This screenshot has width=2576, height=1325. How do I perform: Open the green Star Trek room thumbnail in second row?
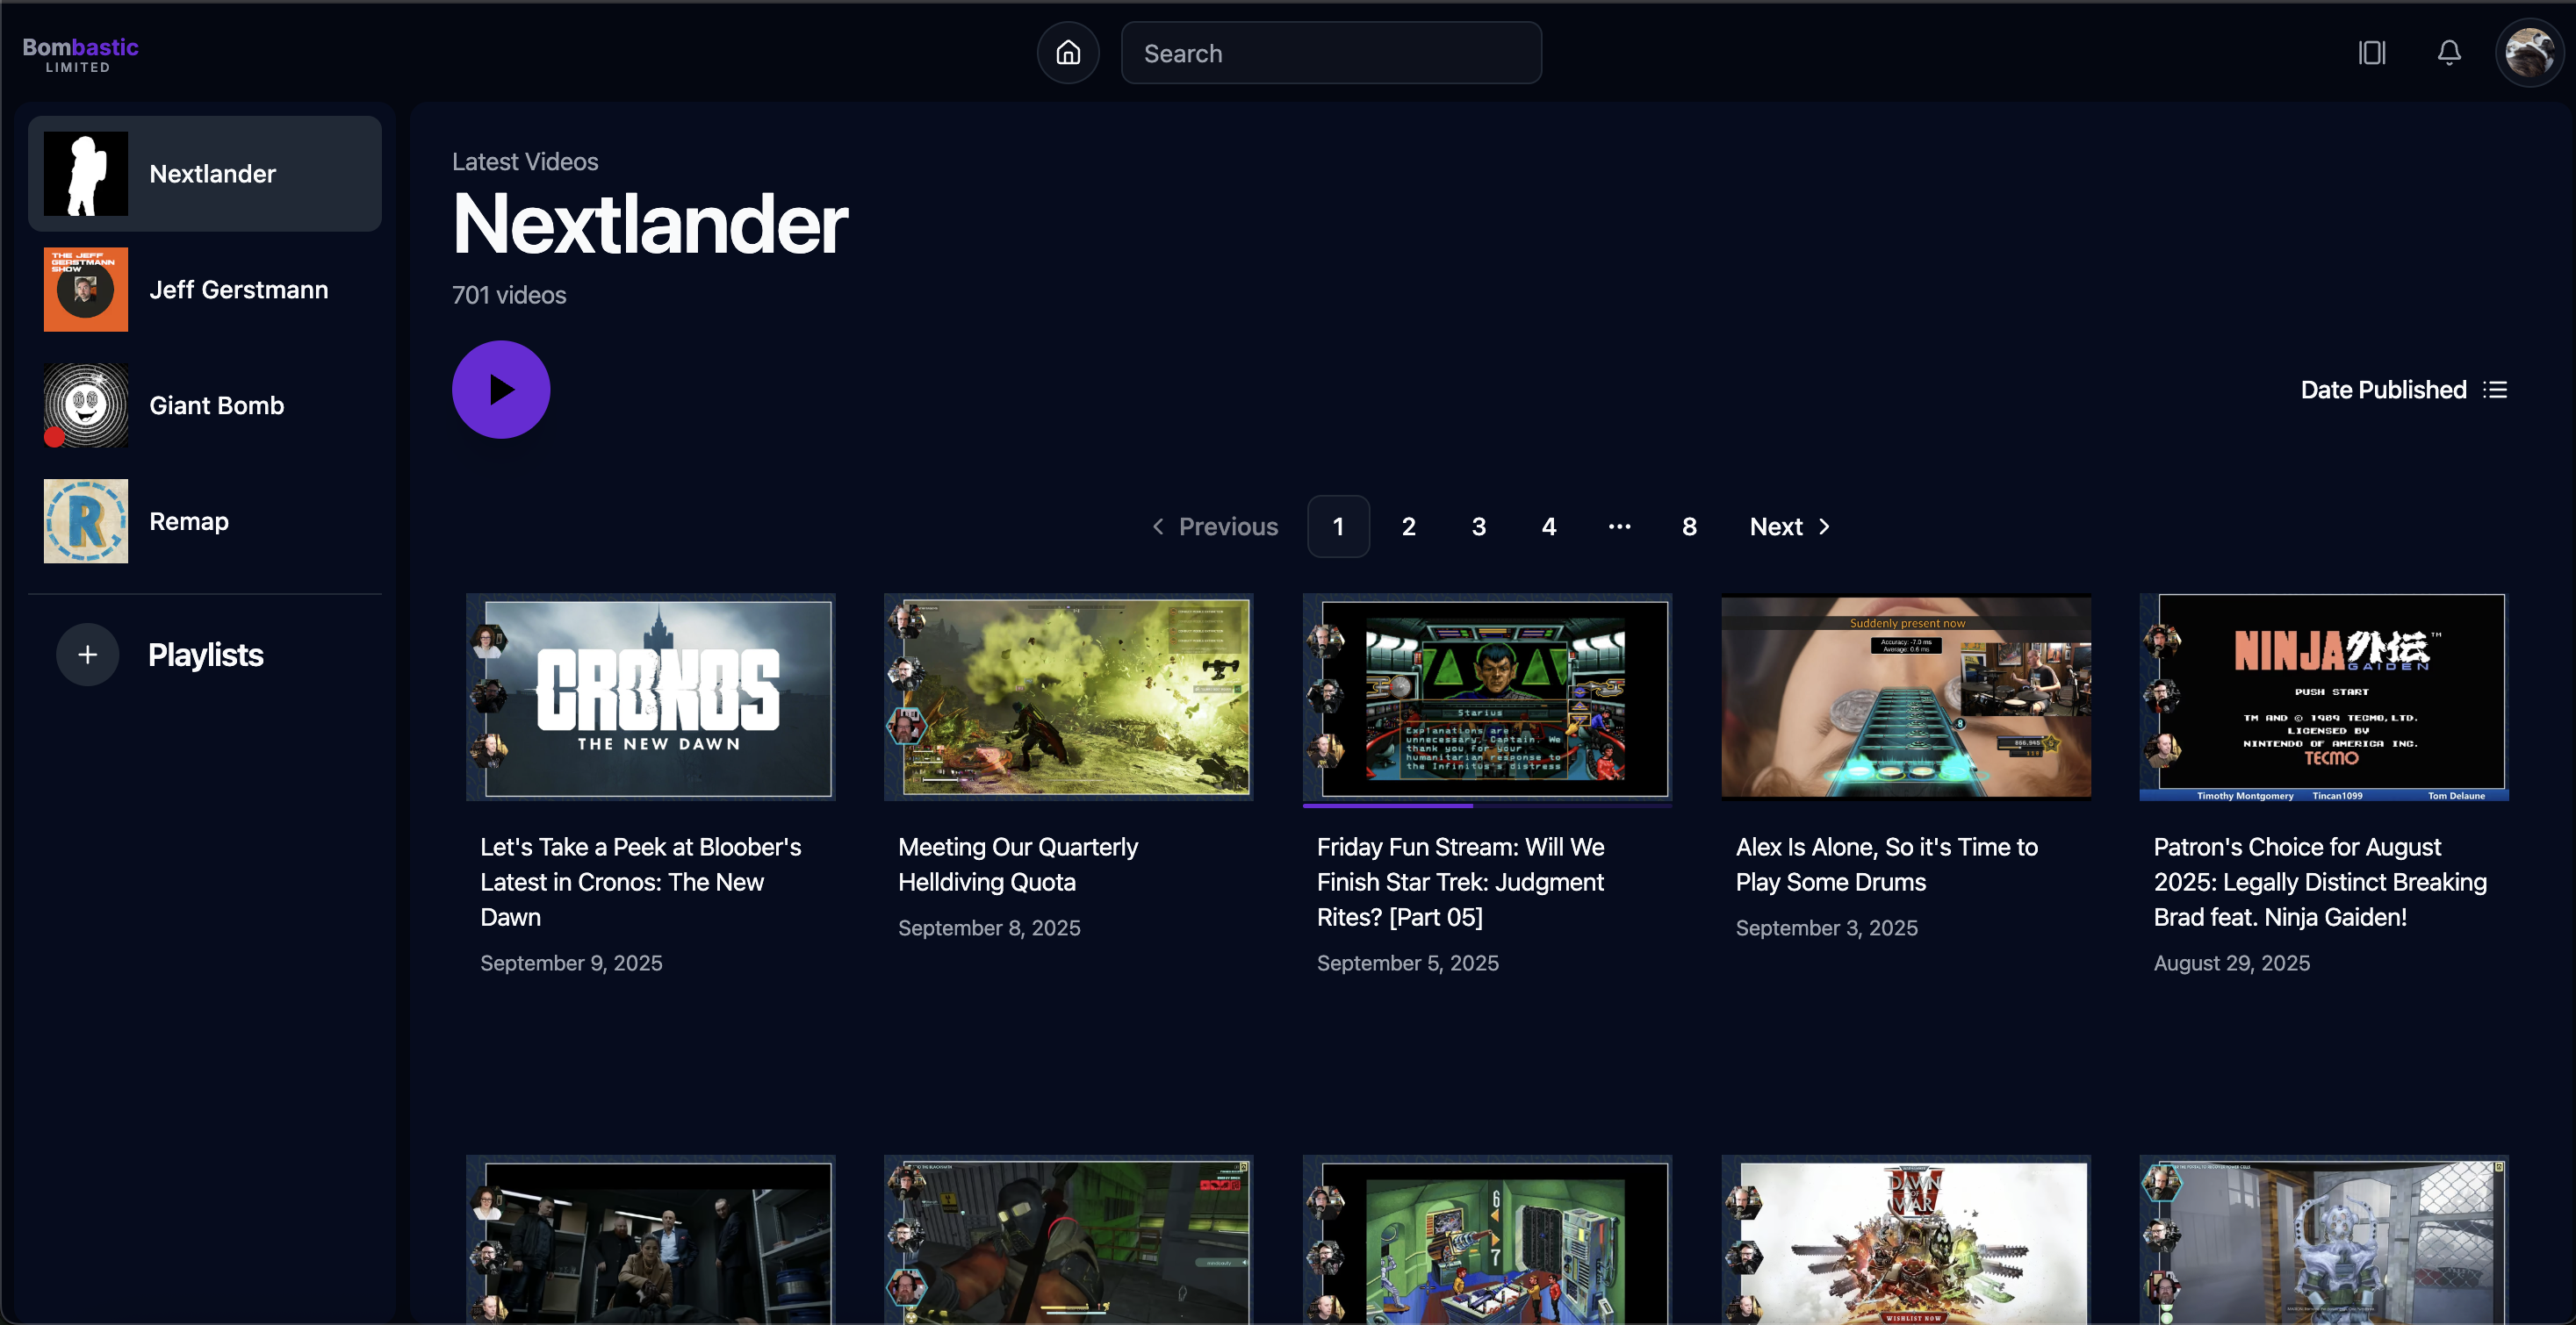tap(1487, 1240)
